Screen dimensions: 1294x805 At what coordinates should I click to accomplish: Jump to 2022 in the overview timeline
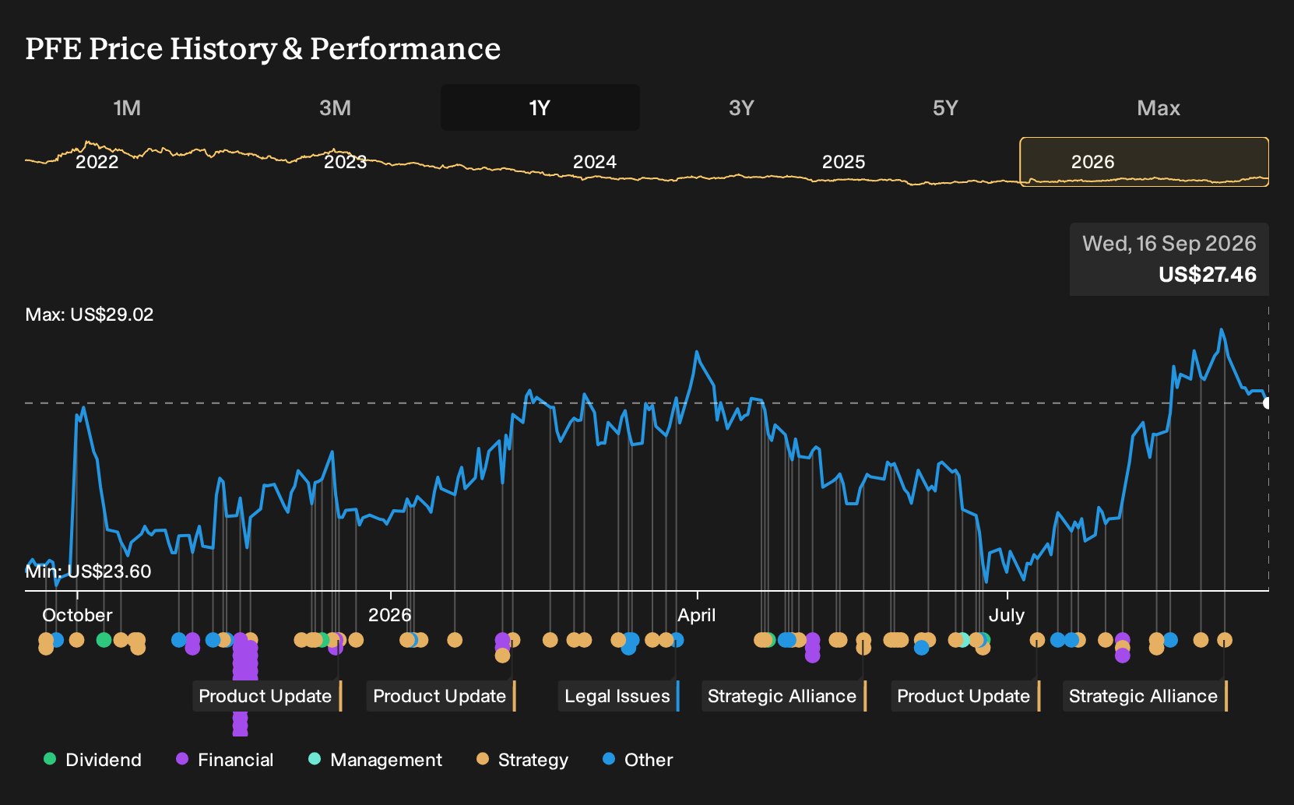click(97, 162)
